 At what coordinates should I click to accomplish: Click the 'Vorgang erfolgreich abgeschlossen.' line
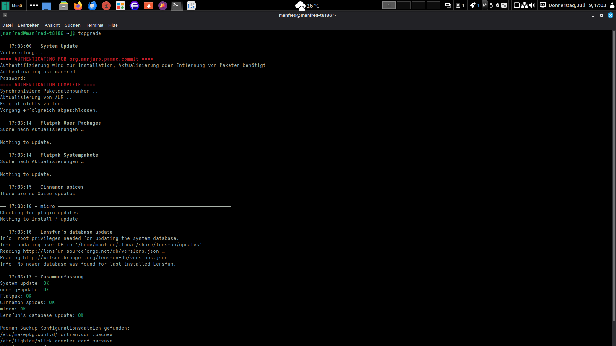(x=49, y=110)
